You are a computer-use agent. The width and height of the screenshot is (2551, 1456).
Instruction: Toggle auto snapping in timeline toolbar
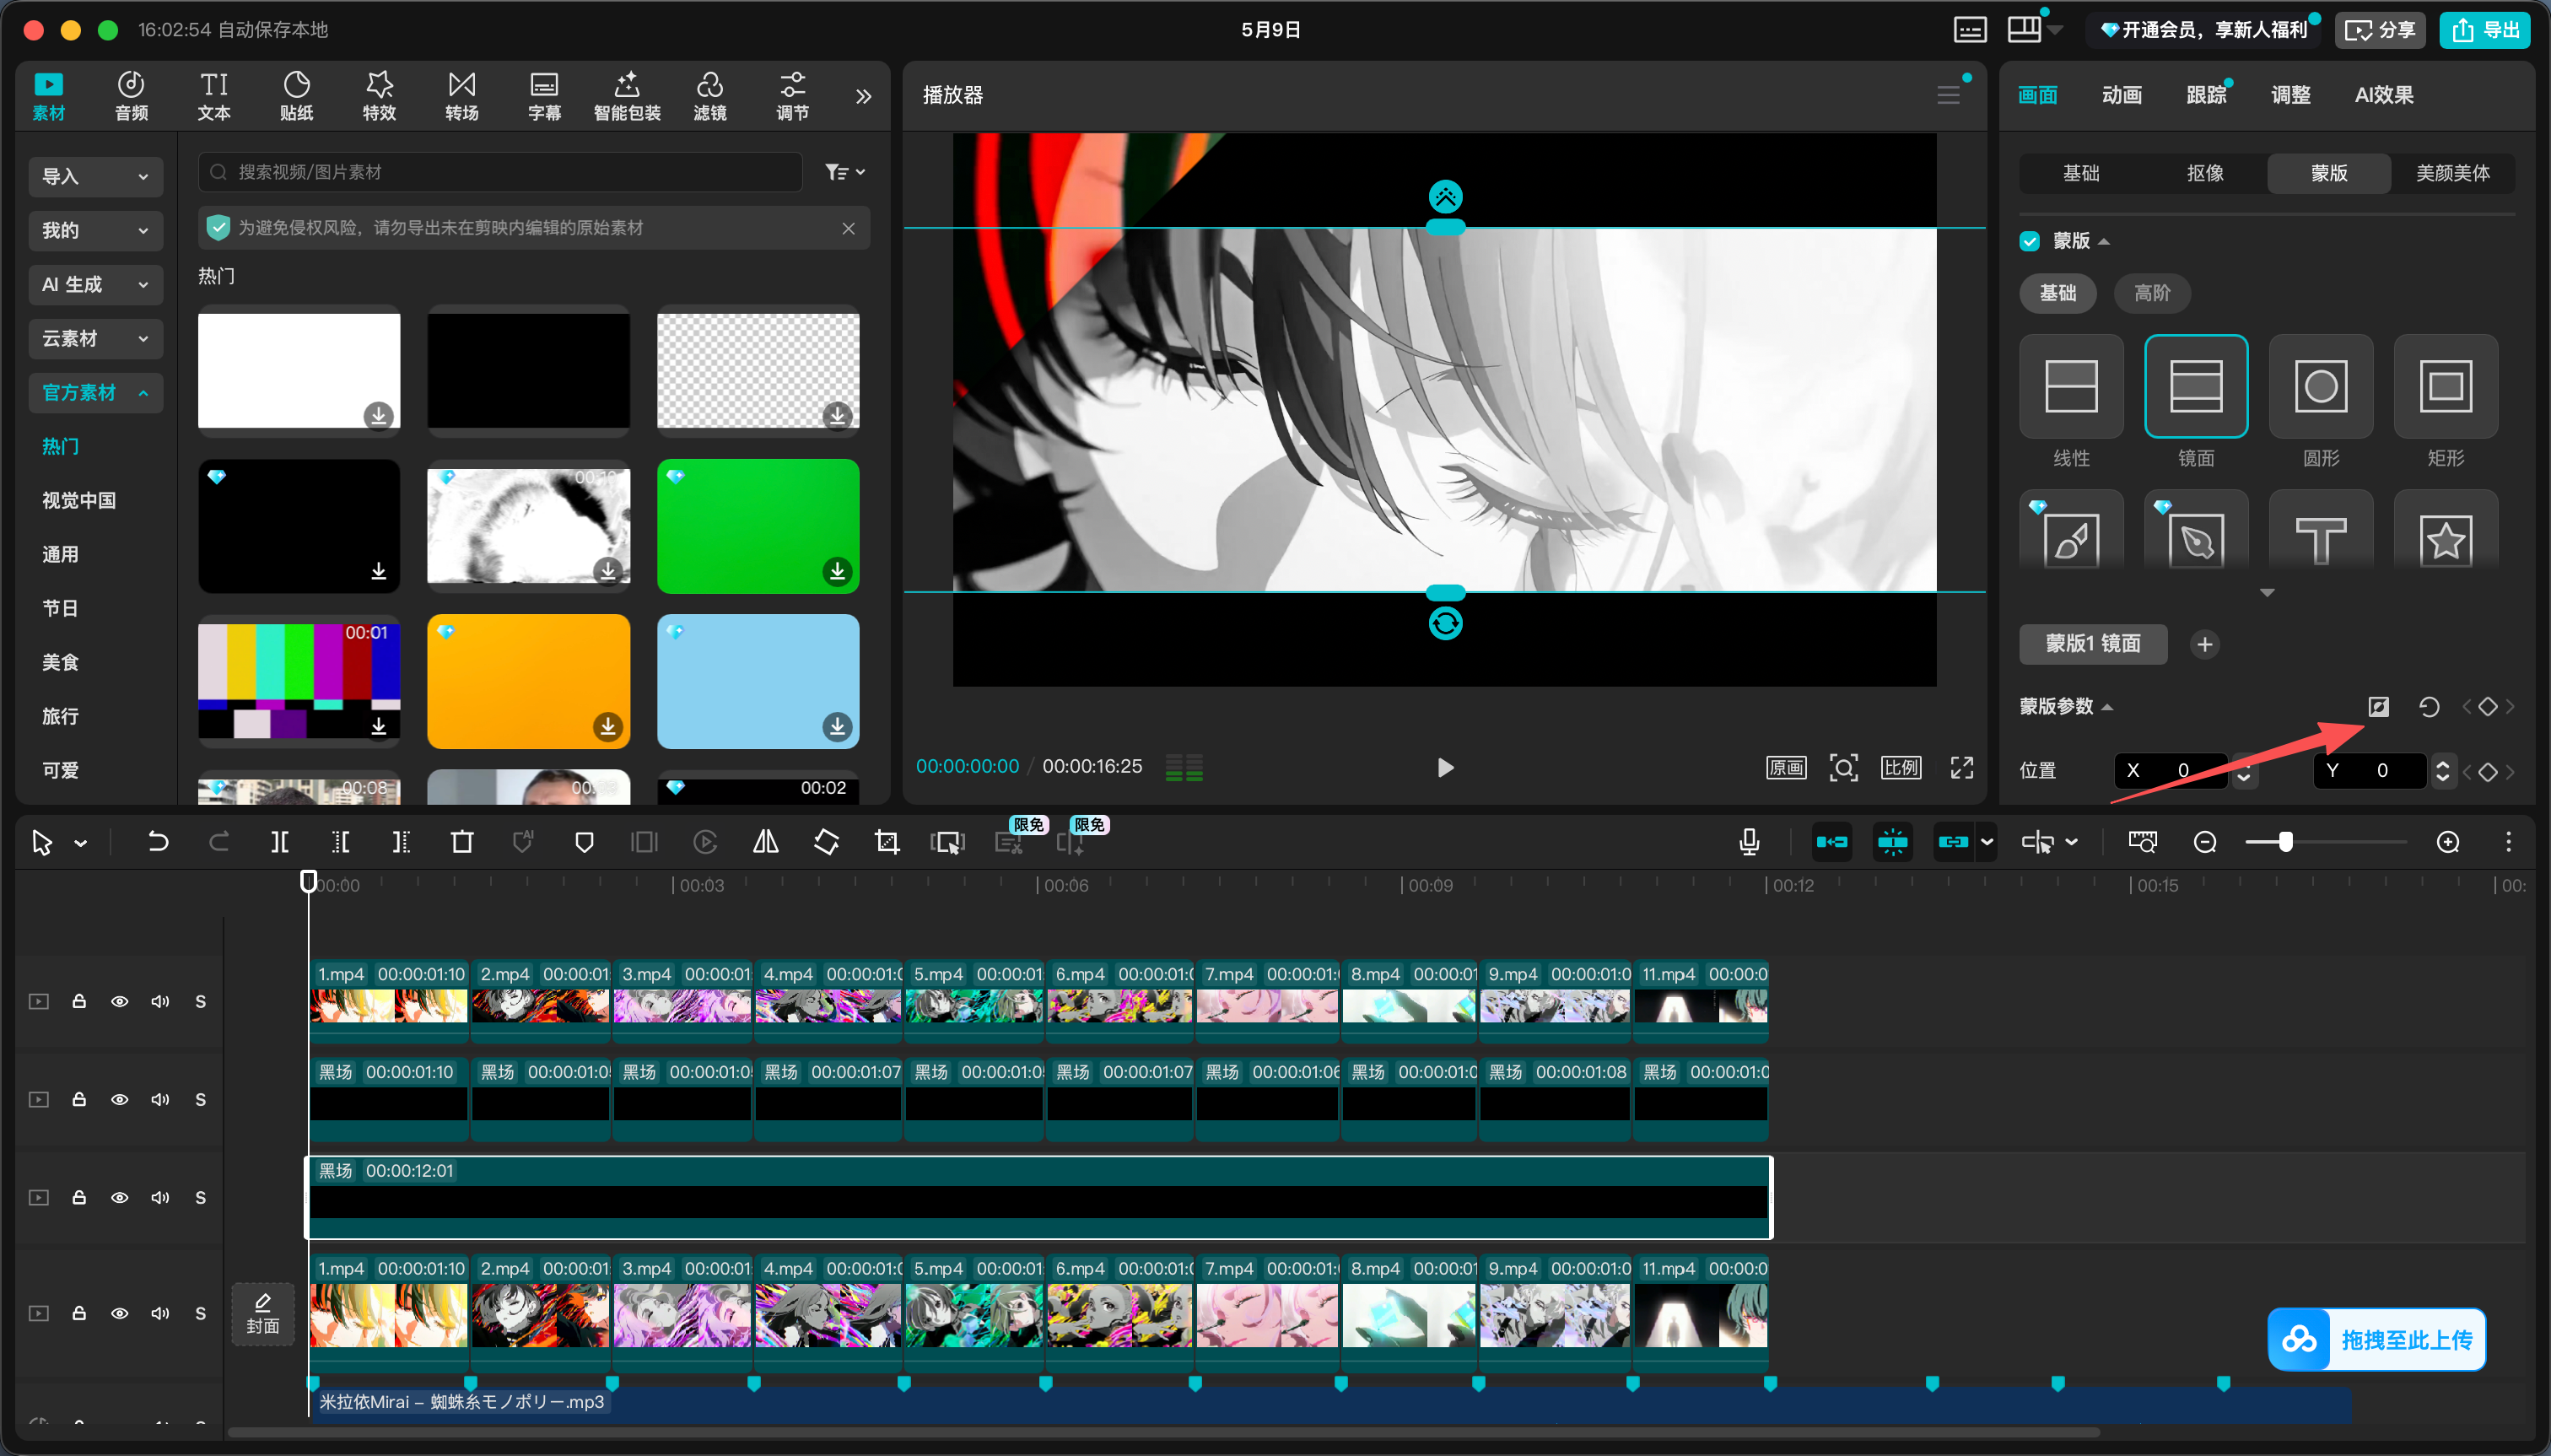tap(1893, 842)
